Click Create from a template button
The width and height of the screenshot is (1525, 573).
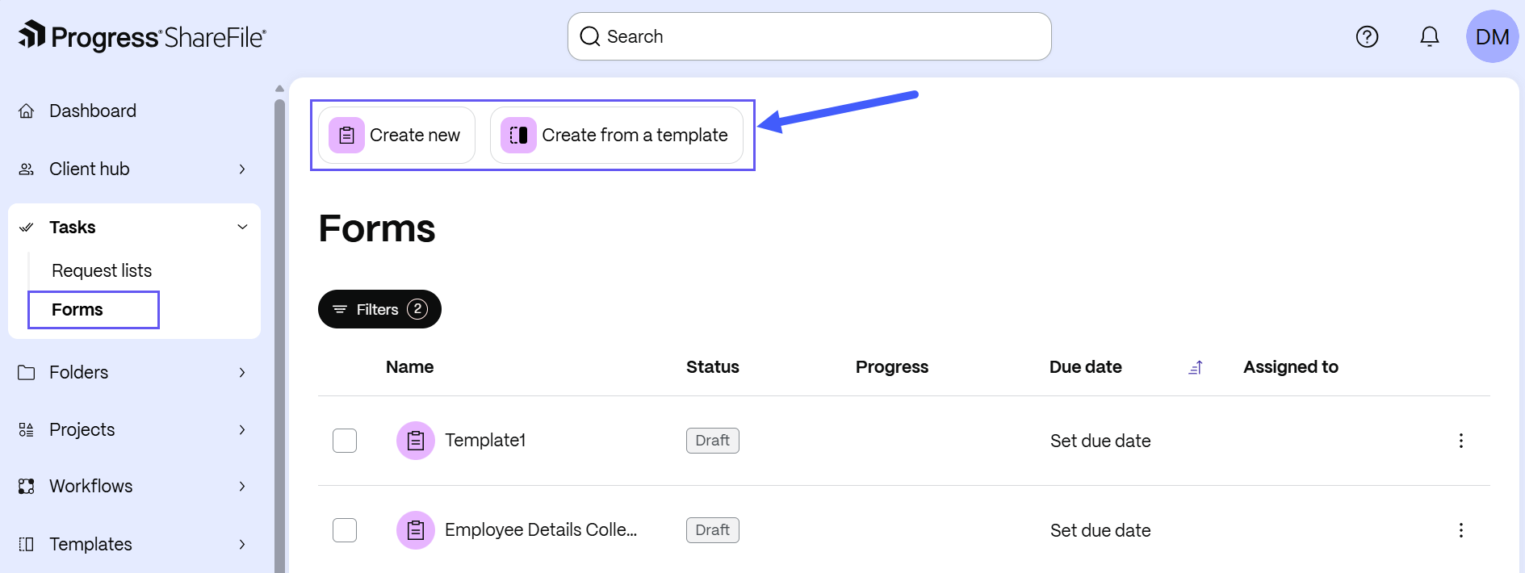(617, 135)
